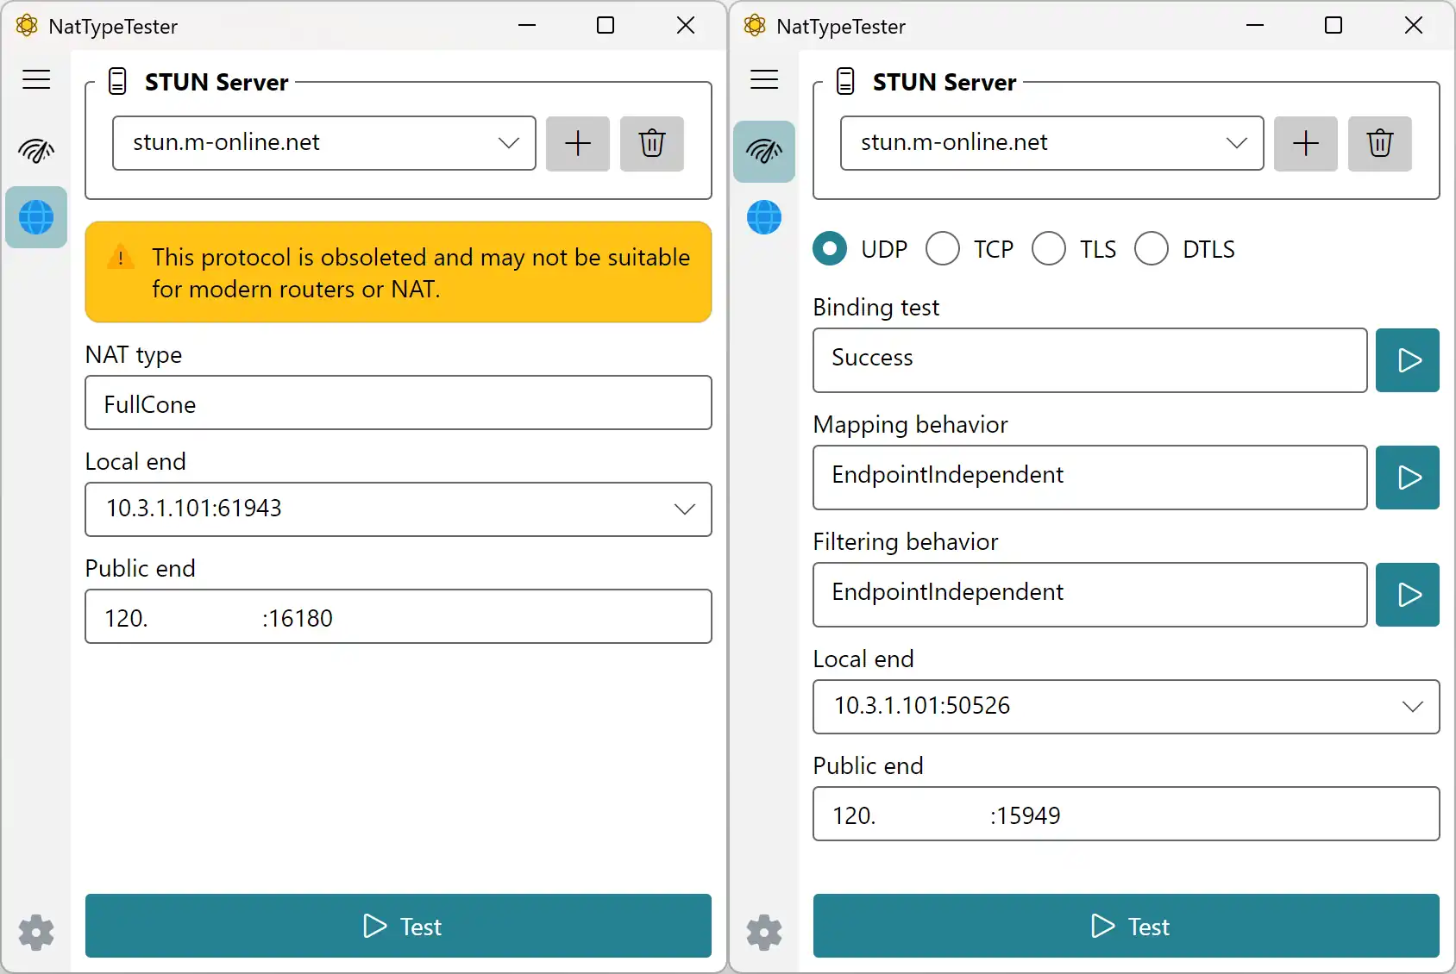
Task: Click the NAT type field showing FullCone
Action: 399,403
